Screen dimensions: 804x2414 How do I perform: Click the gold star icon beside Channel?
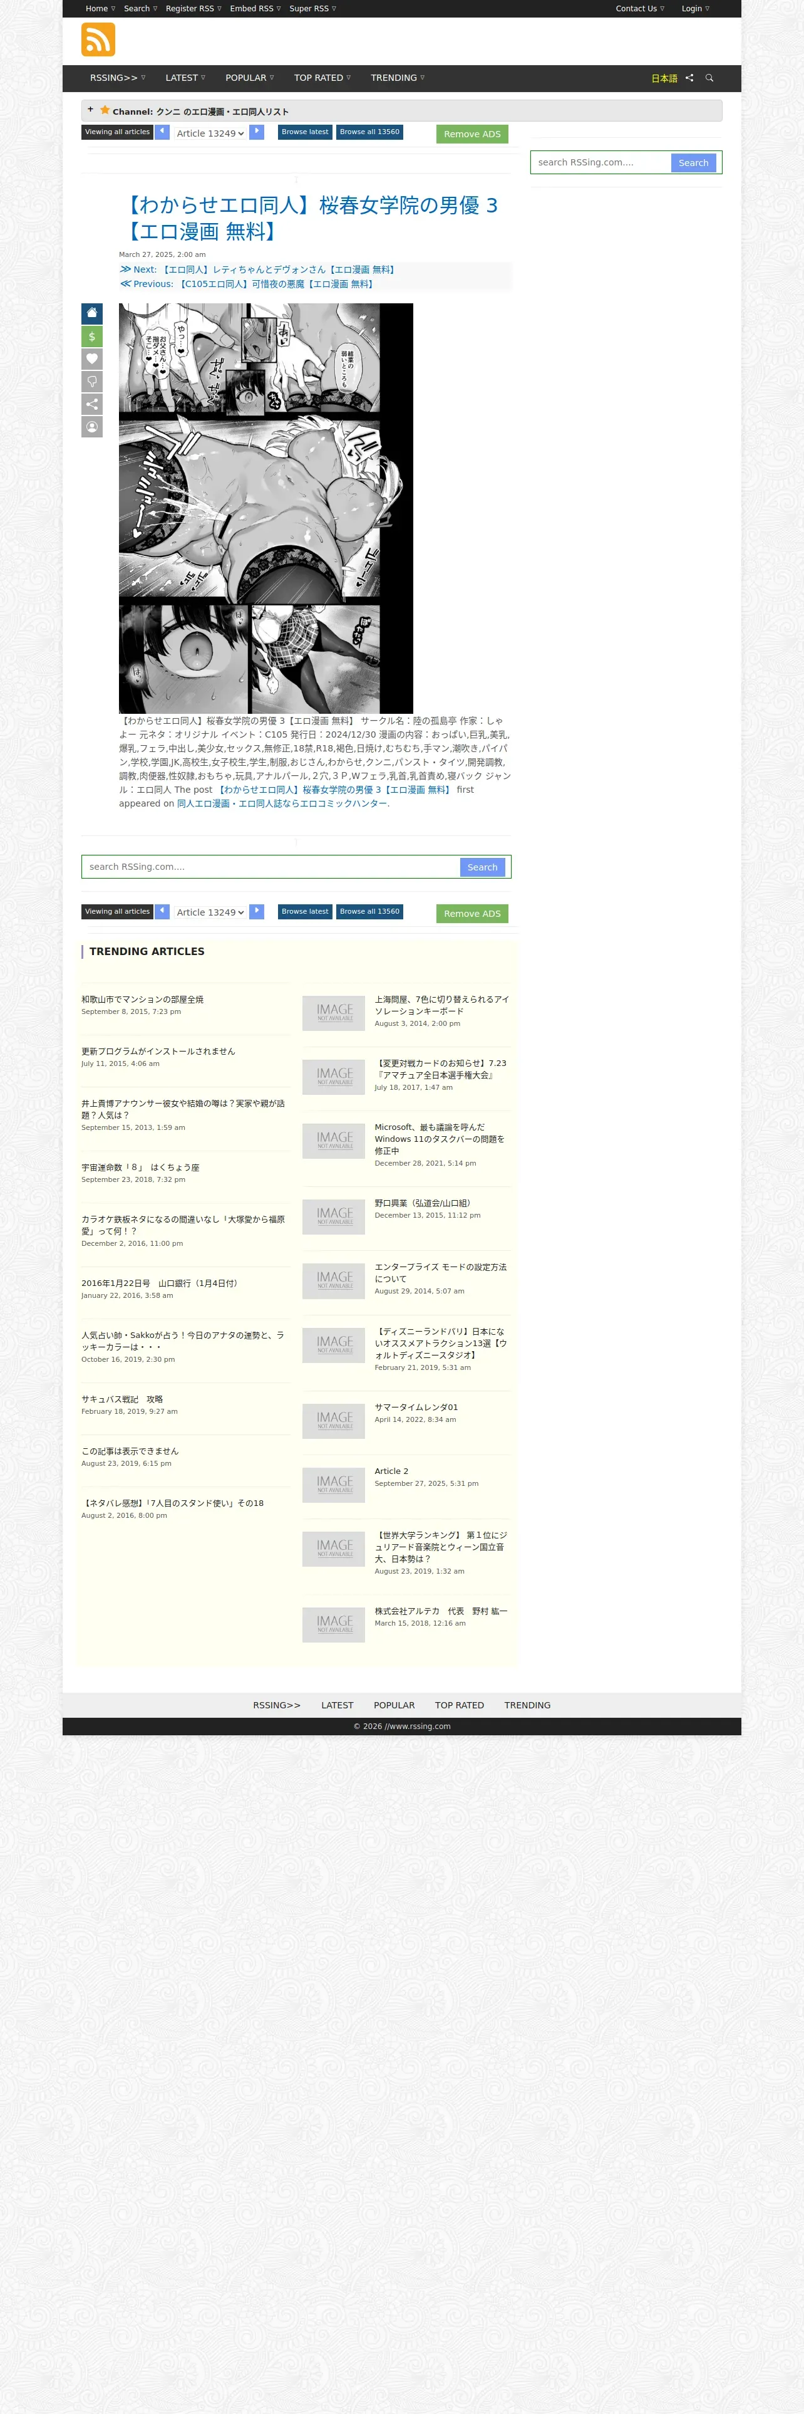click(x=105, y=110)
